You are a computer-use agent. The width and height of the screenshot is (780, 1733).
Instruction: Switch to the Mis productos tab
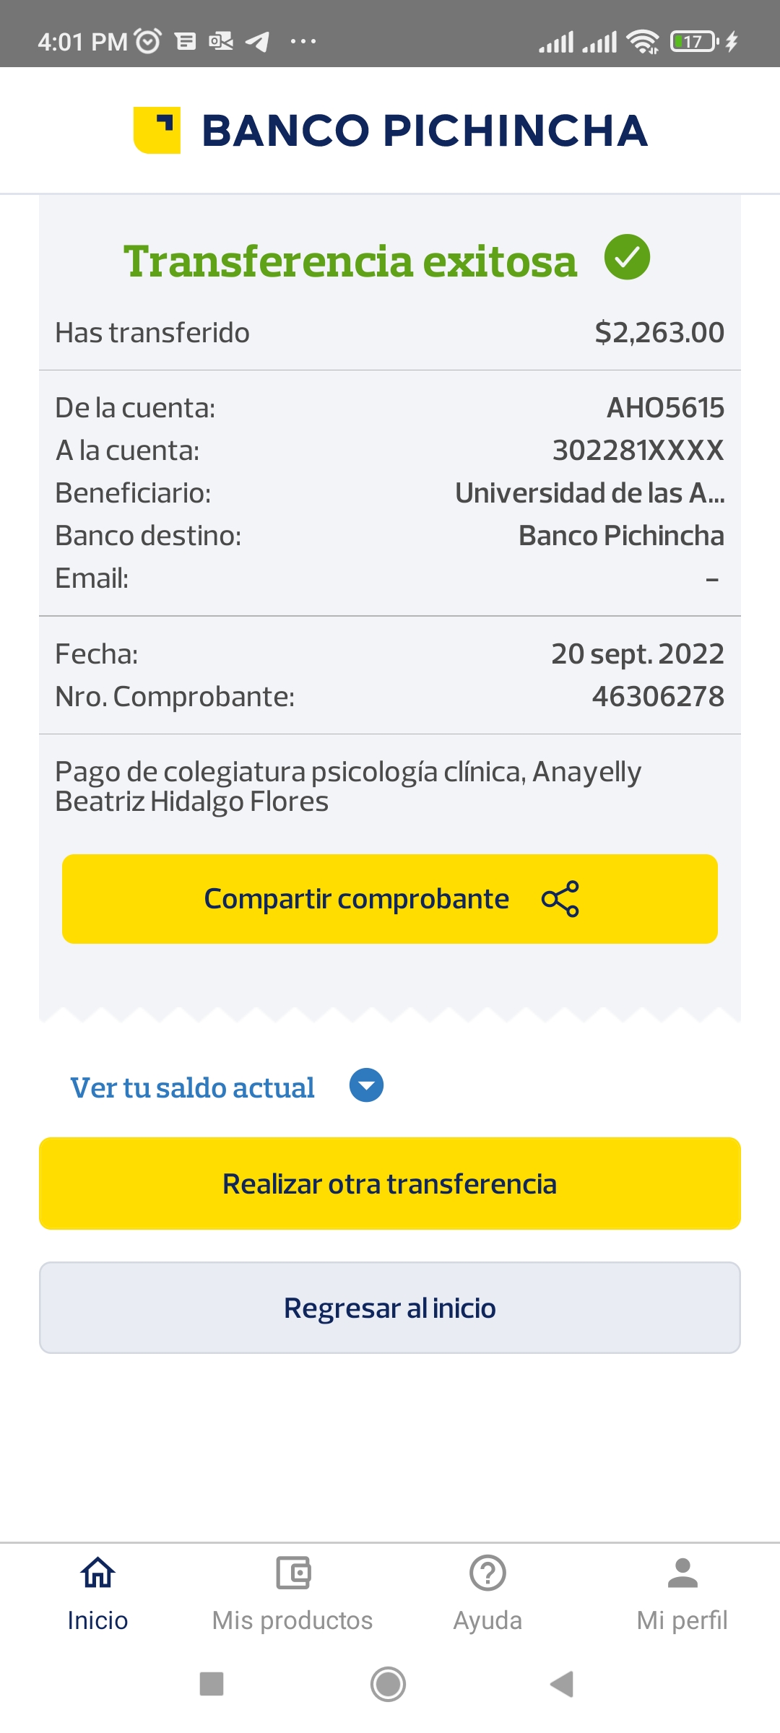tap(292, 1620)
